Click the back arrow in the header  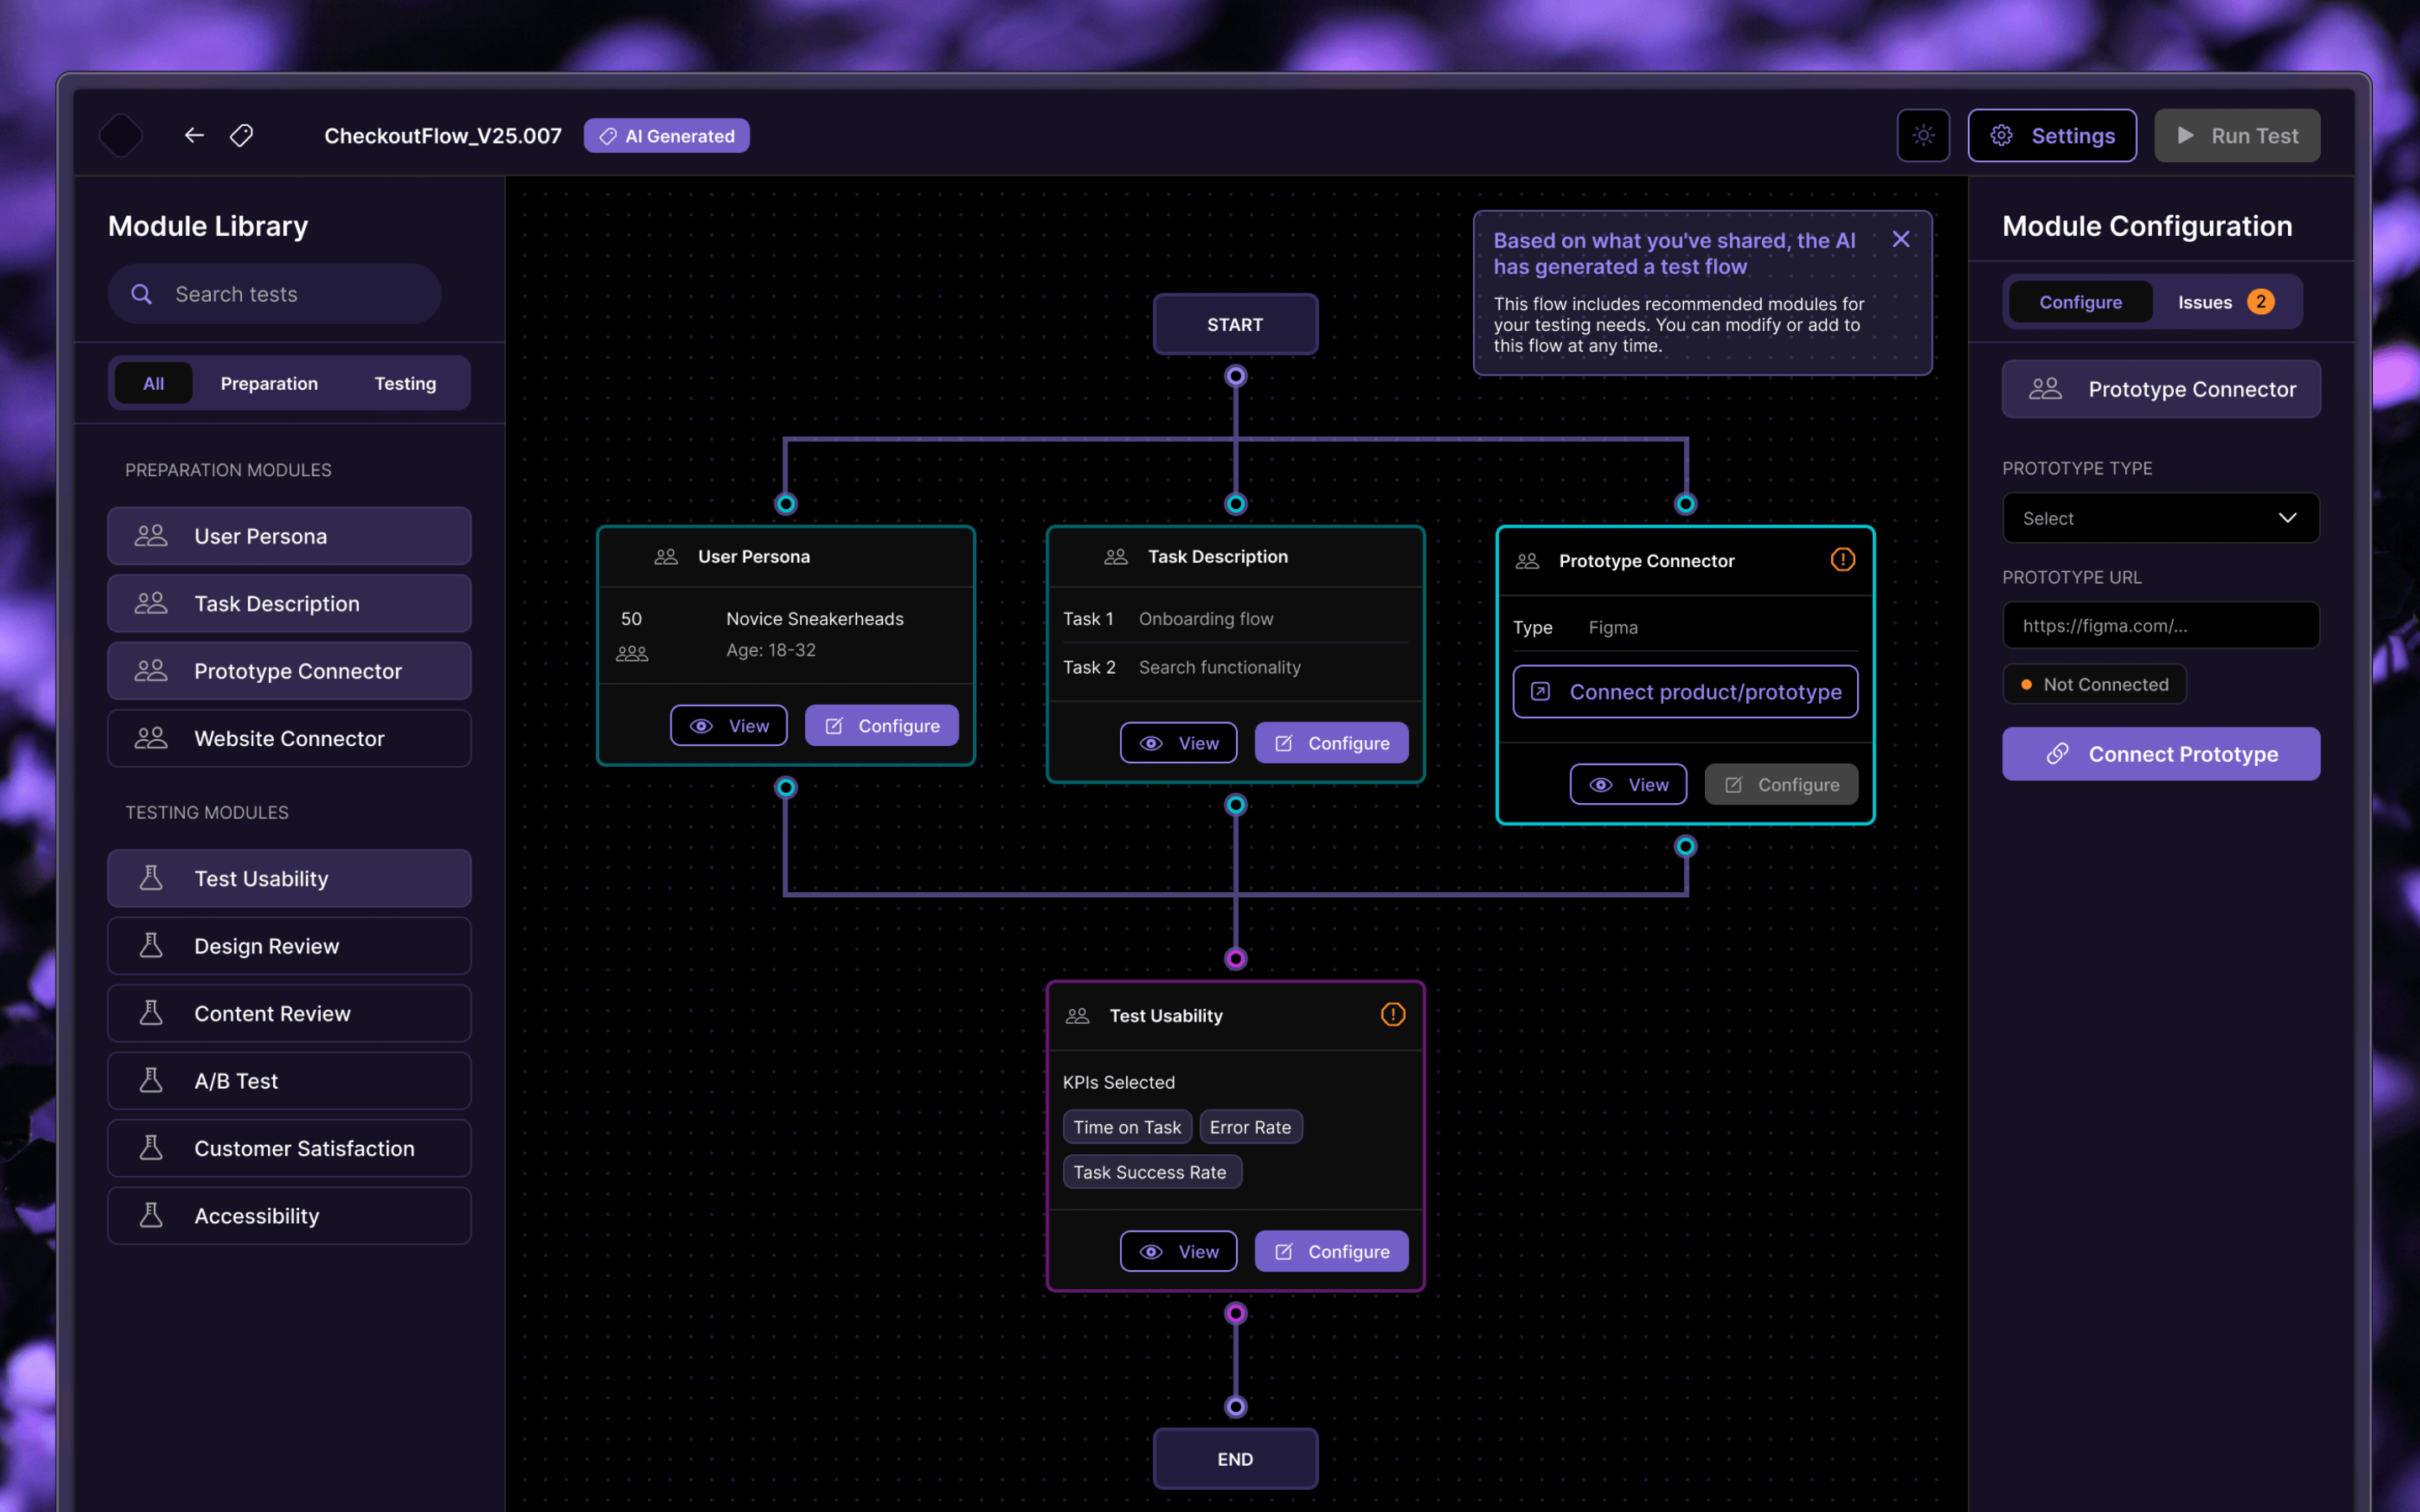click(x=194, y=135)
